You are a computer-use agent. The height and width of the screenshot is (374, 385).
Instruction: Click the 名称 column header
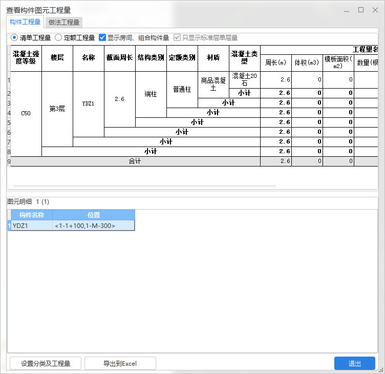[x=89, y=58]
